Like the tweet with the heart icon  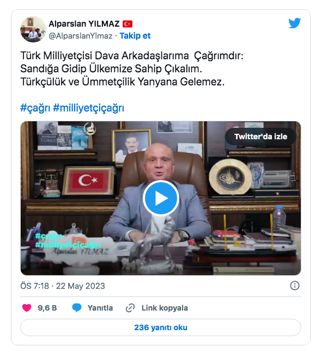(x=27, y=308)
